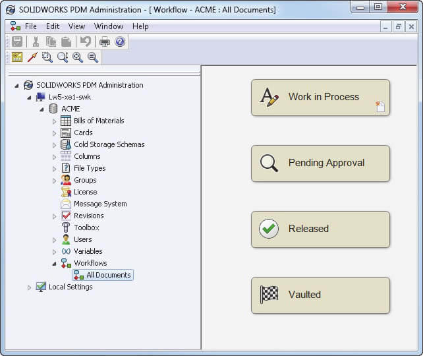
Task: Click the ACME vault database icon
Action: point(53,109)
